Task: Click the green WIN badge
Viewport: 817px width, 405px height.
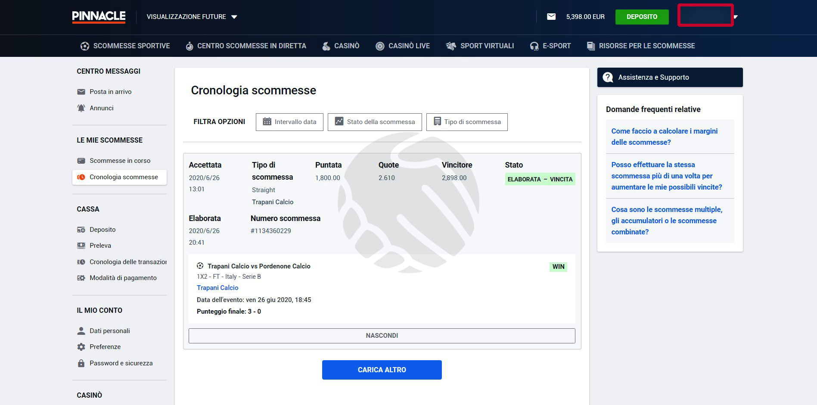Action: pyautogui.click(x=558, y=267)
